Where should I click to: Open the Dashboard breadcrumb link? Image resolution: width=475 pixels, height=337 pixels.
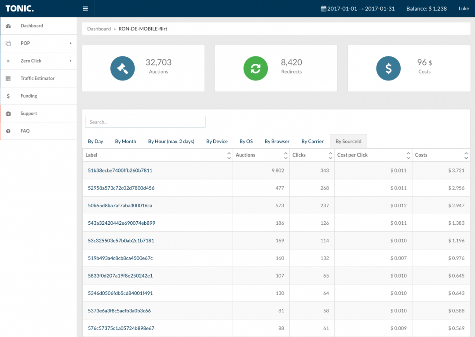pyautogui.click(x=99, y=29)
